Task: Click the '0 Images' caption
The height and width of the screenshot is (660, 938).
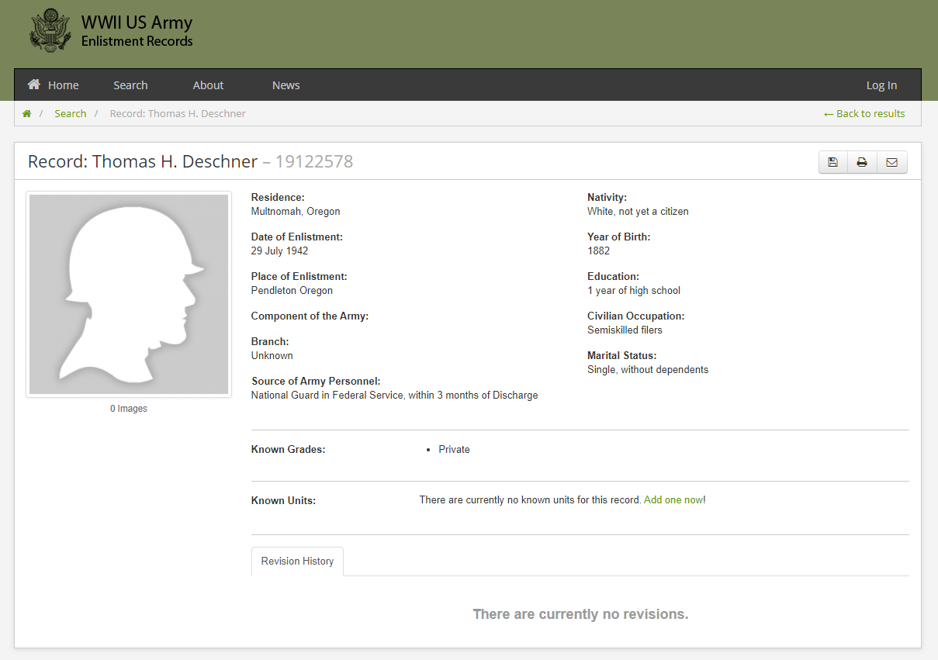Action: click(129, 409)
